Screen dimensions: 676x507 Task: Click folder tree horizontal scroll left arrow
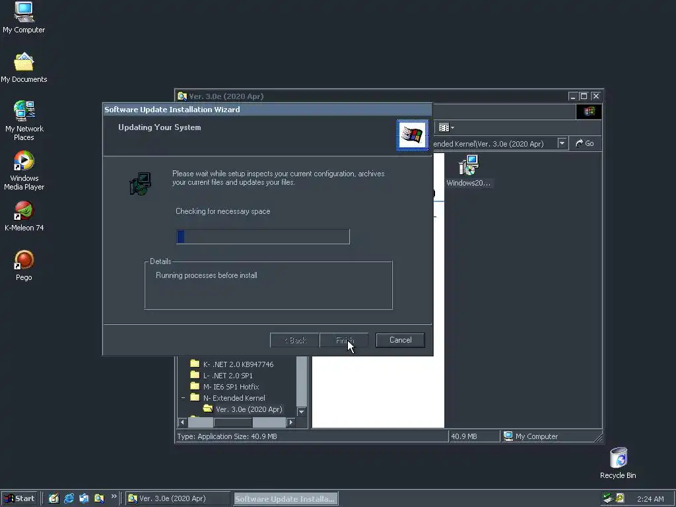pos(182,422)
